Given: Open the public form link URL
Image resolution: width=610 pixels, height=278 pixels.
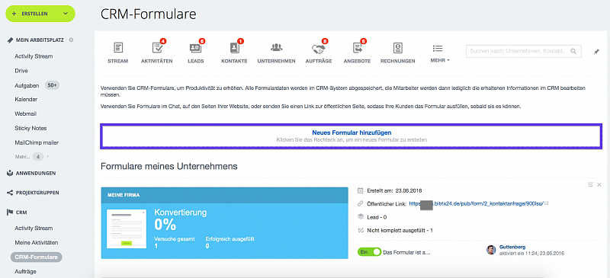Looking at the screenshot, I should [476, 203].
